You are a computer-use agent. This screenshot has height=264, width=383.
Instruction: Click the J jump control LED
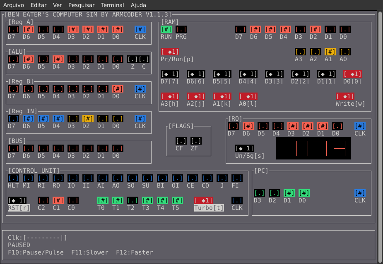[222, 178]
